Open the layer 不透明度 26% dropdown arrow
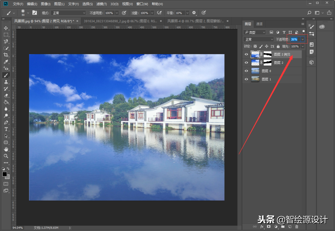The height and width of the screenshot is (231, 335). pyautogui.click(x=303, y=39)
